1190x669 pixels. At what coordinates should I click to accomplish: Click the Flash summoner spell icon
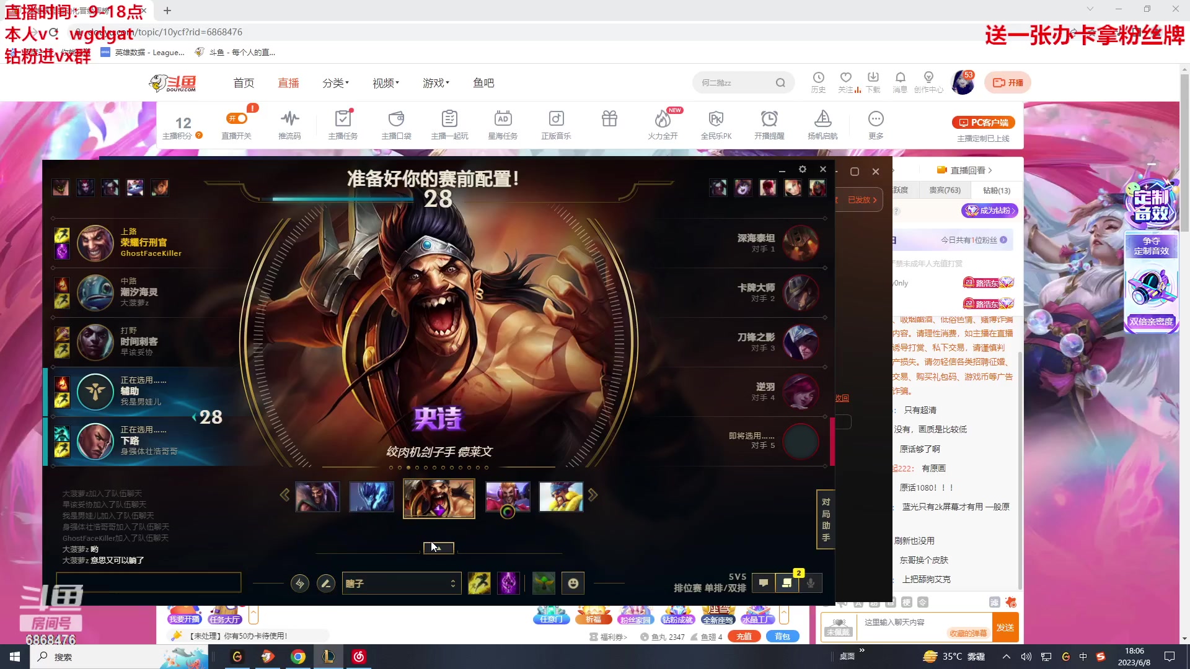[x=479, y=583]
